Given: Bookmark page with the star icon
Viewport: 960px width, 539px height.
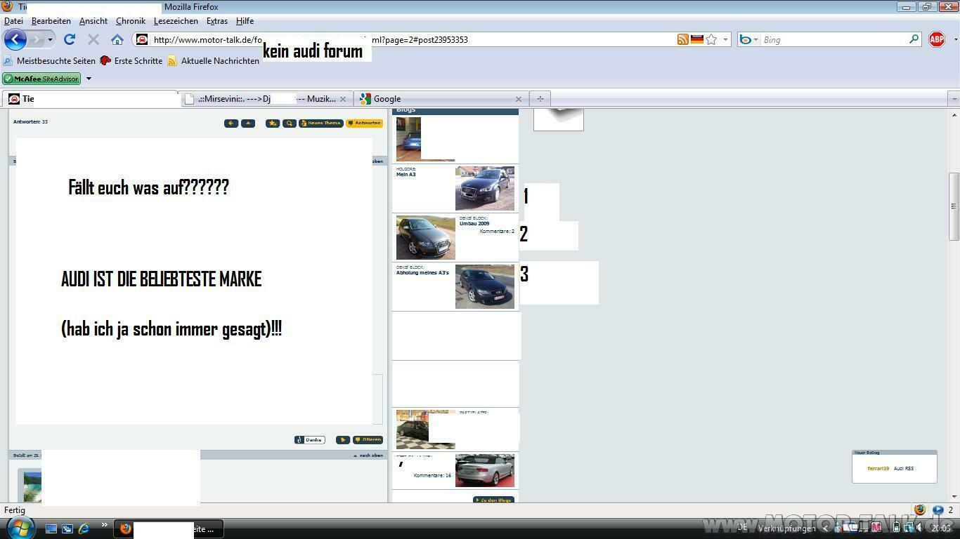Looking at the screenshot, I should pyautogui.click(x=711, y=39).
